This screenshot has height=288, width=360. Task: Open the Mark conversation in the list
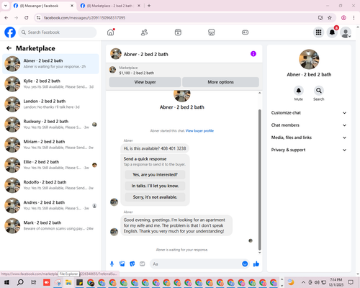pyautogui.click(x=50, y=225)
